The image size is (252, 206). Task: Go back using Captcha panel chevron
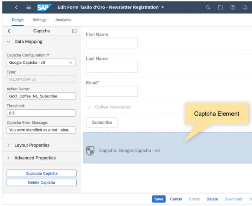tap(9, 31)
